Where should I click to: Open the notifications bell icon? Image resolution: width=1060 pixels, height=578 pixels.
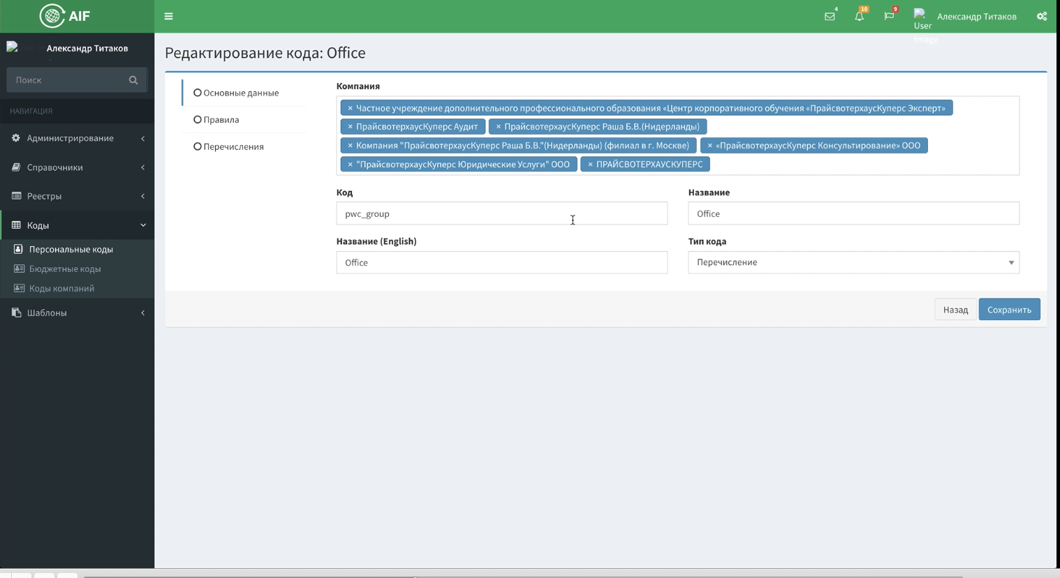pyautogui.click(x=860, y=16)
